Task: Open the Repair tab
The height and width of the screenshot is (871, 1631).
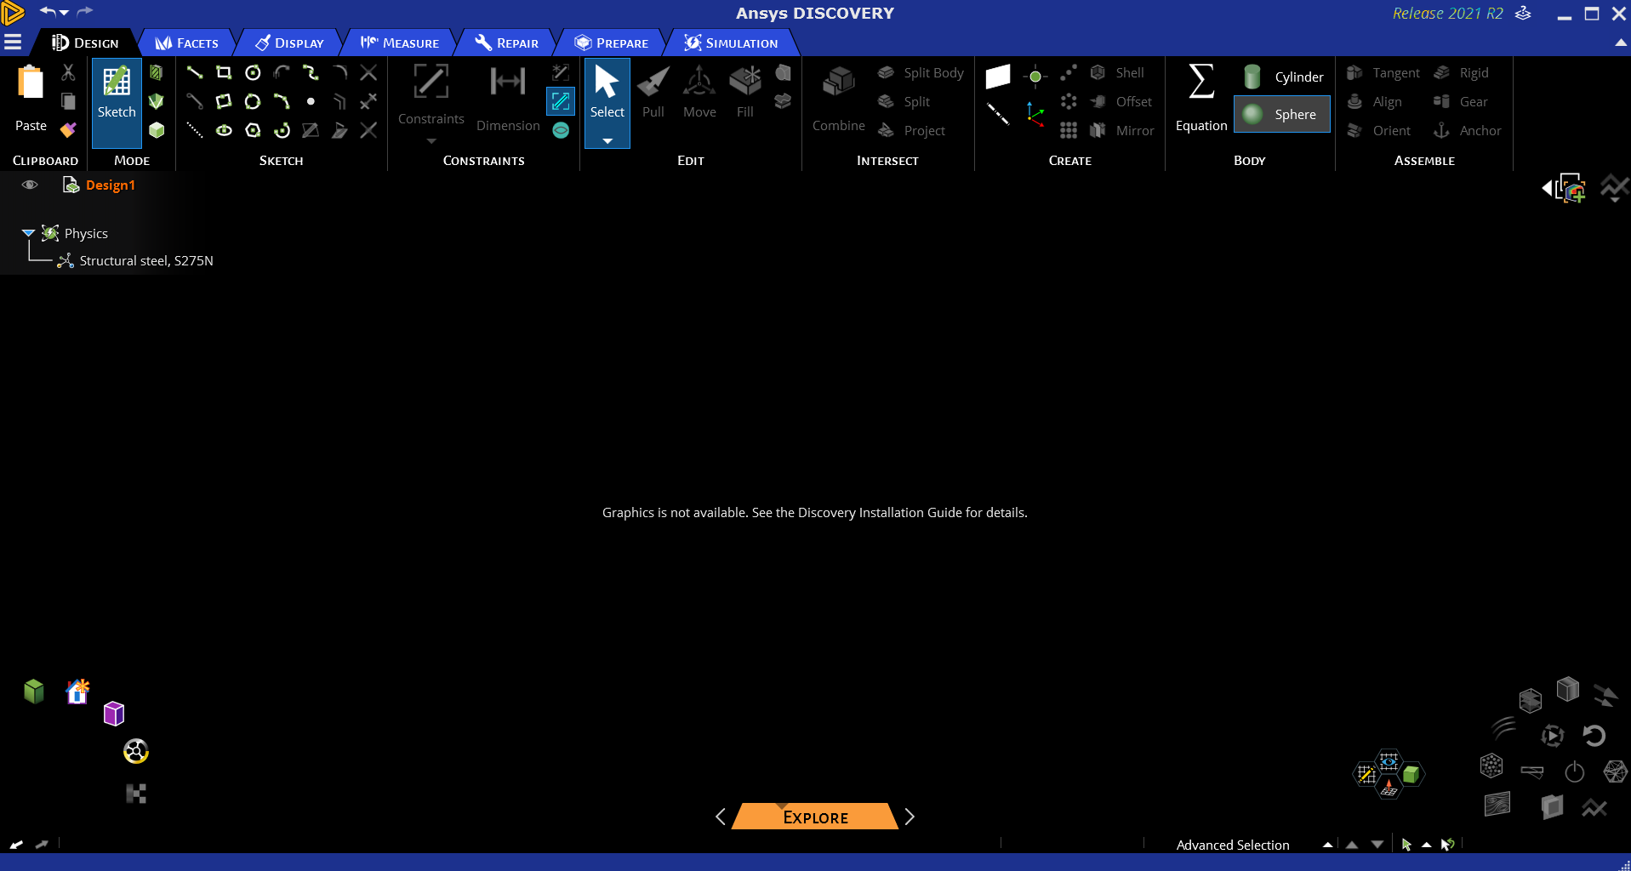Action: pyautogui.click(x=506, y=43)
